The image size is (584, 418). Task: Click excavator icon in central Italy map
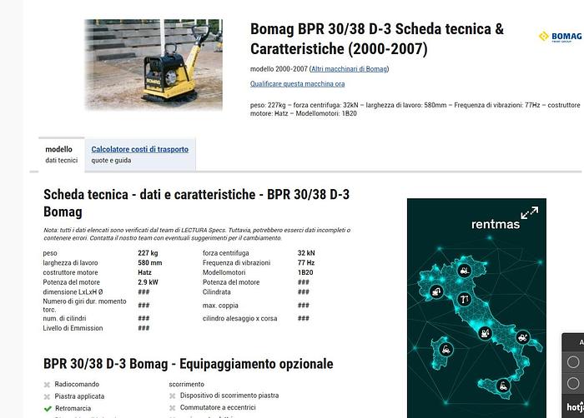point(485,332)
